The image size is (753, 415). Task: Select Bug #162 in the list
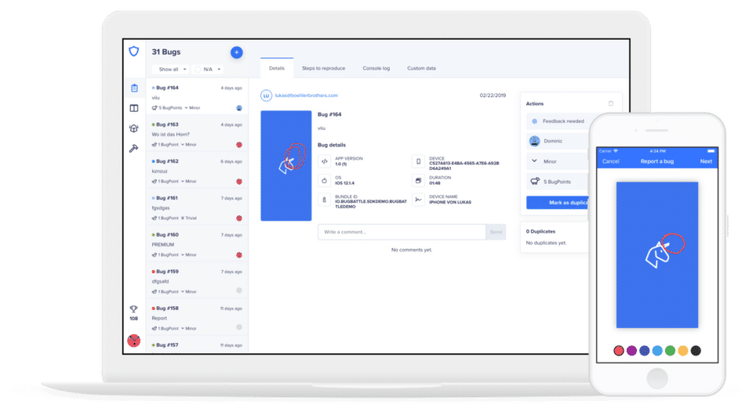coord(197,171)
